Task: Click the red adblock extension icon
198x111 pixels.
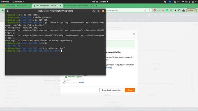Action: point(155,10)
